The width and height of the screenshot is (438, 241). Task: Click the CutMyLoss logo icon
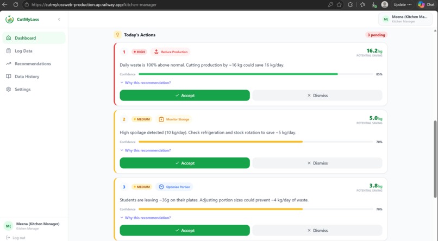9,19
